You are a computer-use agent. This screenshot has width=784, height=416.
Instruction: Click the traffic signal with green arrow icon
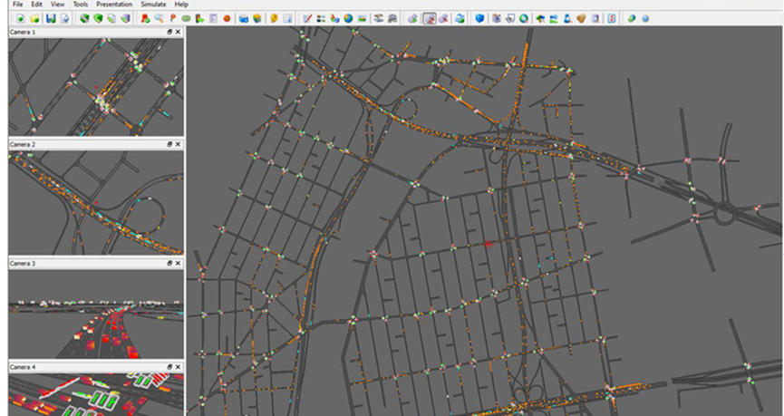(199, 18)
